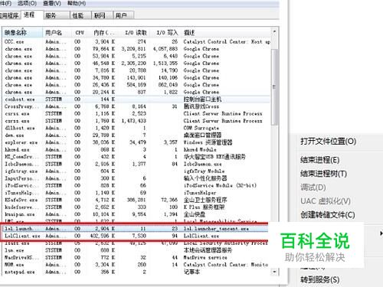Screen dimensions: 383x287
Task: Select the dwm.exe process row
Action: 136,135
